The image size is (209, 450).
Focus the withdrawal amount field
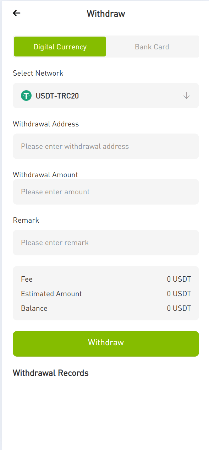tap(106, 192)
